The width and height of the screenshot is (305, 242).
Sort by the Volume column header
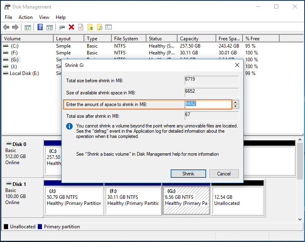point(27,38)
